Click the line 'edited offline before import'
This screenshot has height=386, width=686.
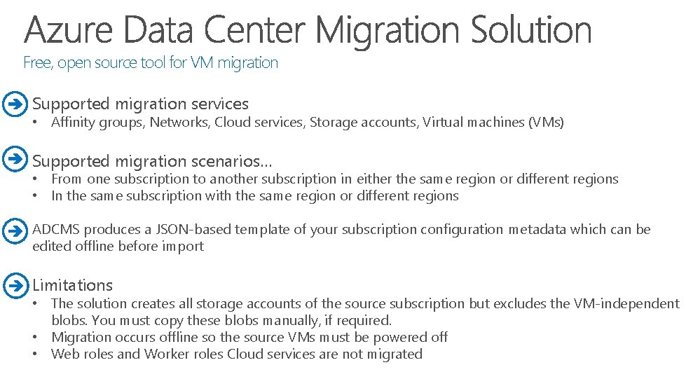[118, 247]
